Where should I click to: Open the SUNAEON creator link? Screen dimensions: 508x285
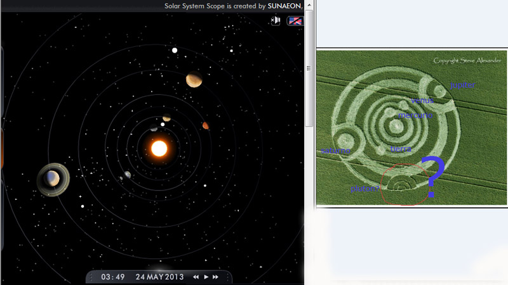pos(284,6)
